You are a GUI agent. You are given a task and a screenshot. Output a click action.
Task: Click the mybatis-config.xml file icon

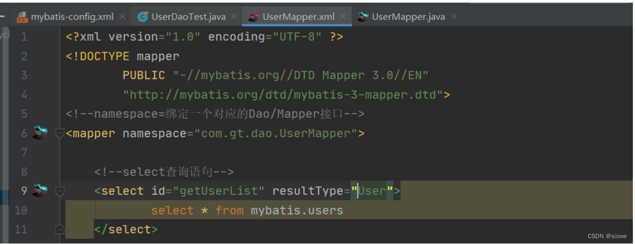tap(22, 17)
